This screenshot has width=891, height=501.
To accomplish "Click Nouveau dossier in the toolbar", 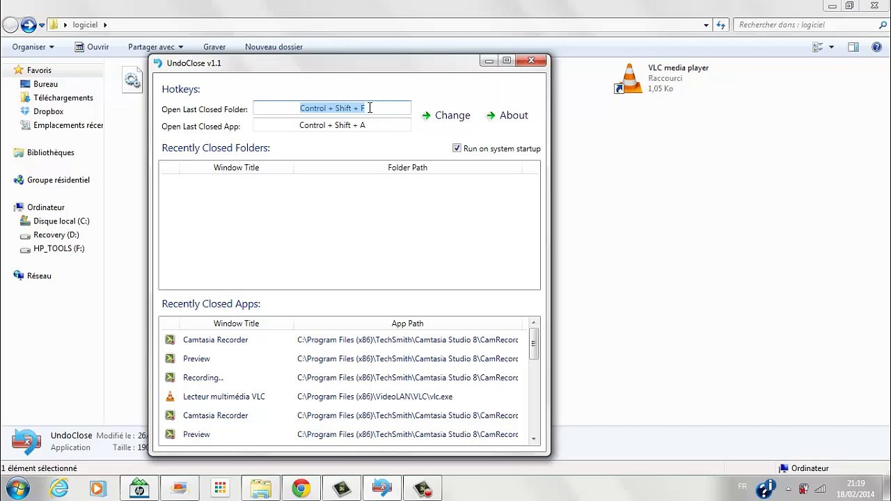I will 274,47.
